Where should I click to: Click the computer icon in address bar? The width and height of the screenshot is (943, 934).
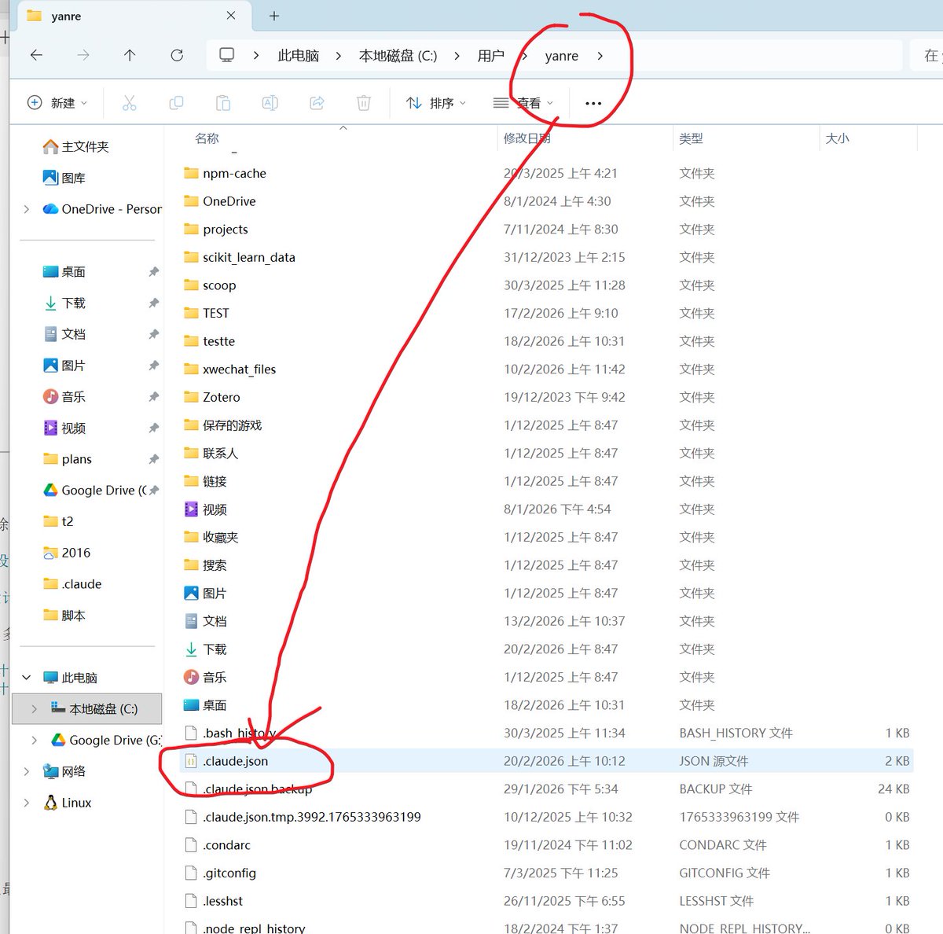[x=227, y=55]
